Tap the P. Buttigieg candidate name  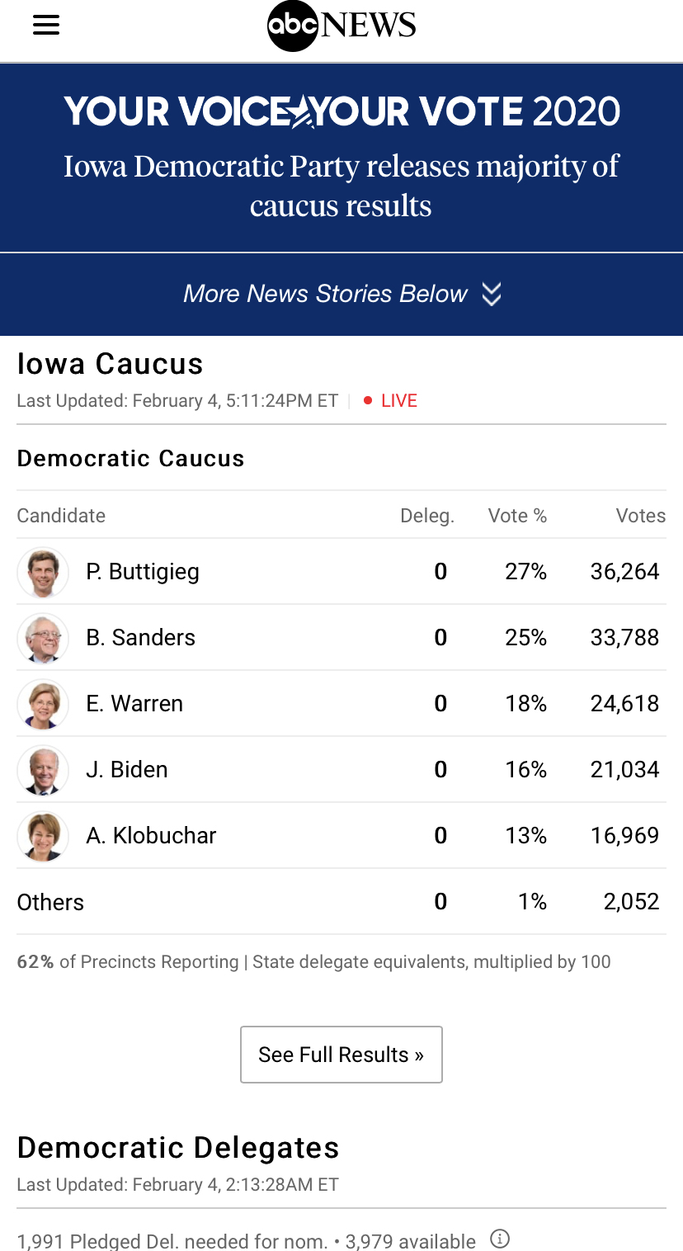[143, 572]
